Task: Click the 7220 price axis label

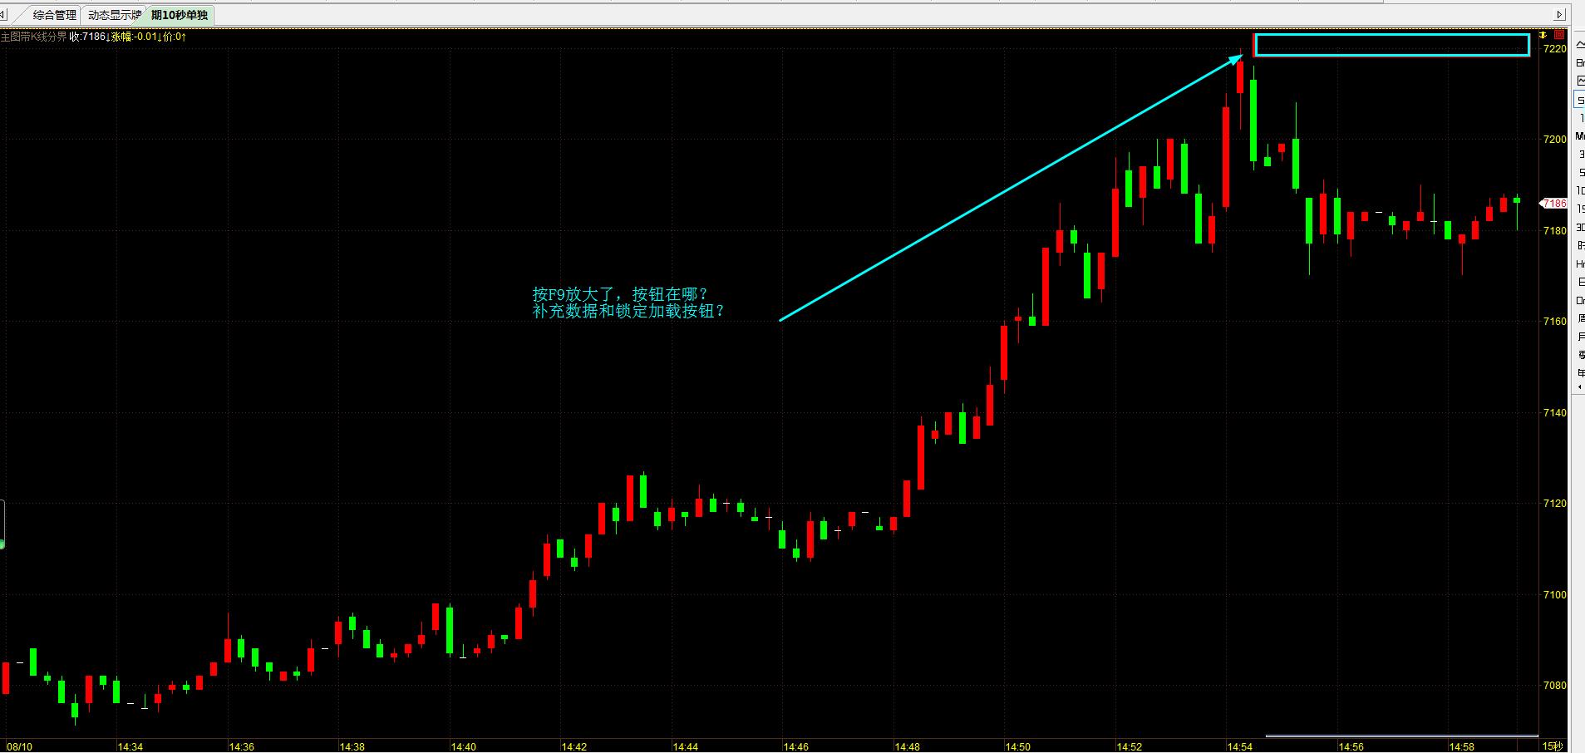Action: pos(1554,49)
